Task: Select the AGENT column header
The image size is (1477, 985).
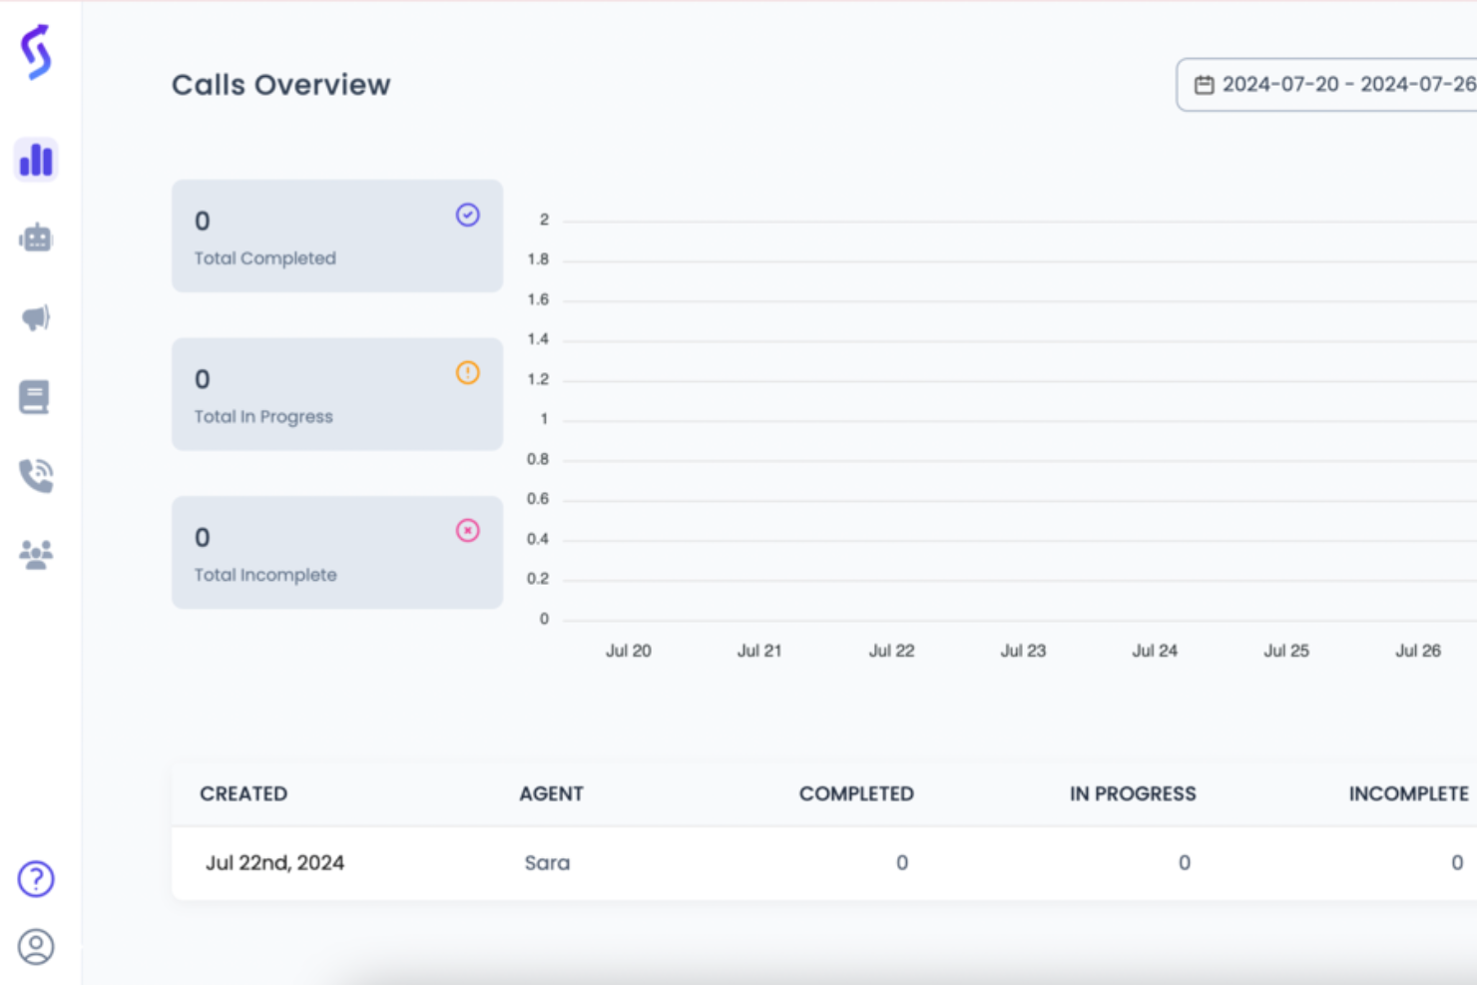Action: (551, 793)
